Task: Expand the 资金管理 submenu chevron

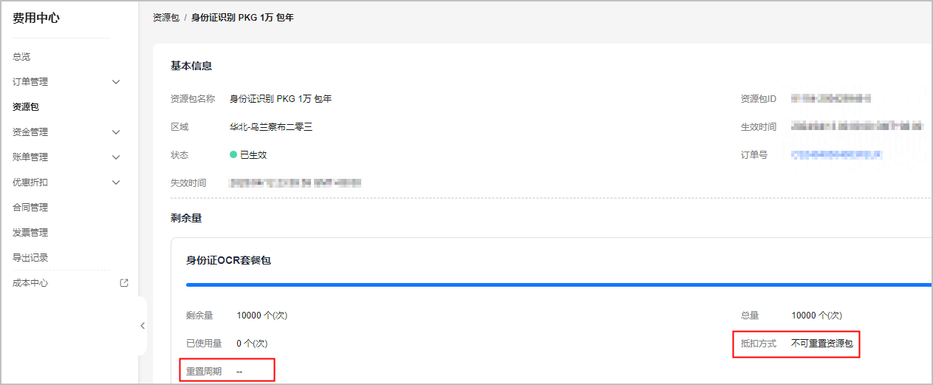Action: [x=116, y=132]
